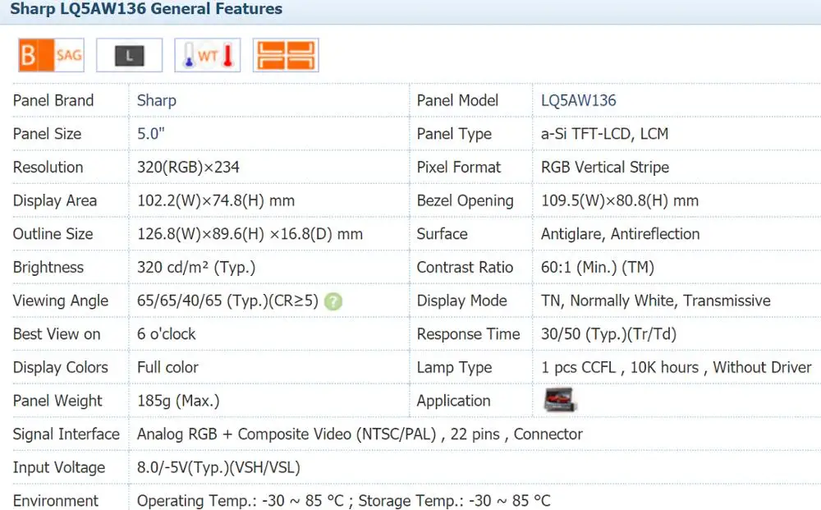Click the 60:1 (Min.) (TM) value
This screenshot has width=821, height=510.
pyautogui.click(x=598, y=268)
